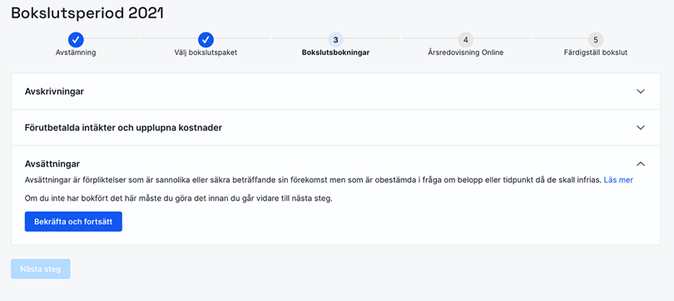Click the text starting 'Om du inte har bokfört'
Screen dimensions: 674x301
tap(179, 200)
